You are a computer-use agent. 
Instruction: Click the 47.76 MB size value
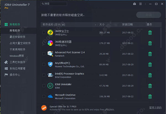pos(104,86)
